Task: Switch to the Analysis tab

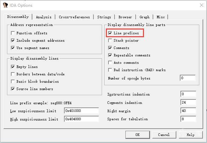Action: 44,17
